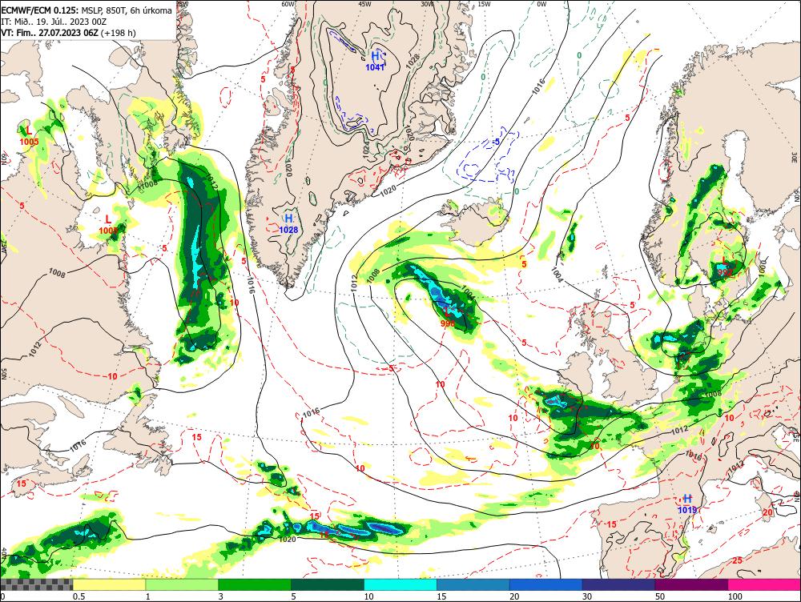801x602 pixels.
Task: Click the '992' low pressure value over Scandinavia
Action: pyautogui.click(x=725, y=272)
